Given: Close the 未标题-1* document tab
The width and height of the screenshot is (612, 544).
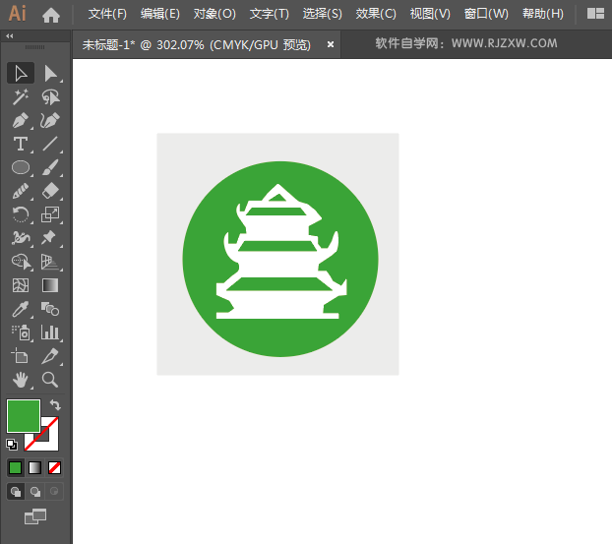Looking at the screenshot, I should (x=331, y=44).
